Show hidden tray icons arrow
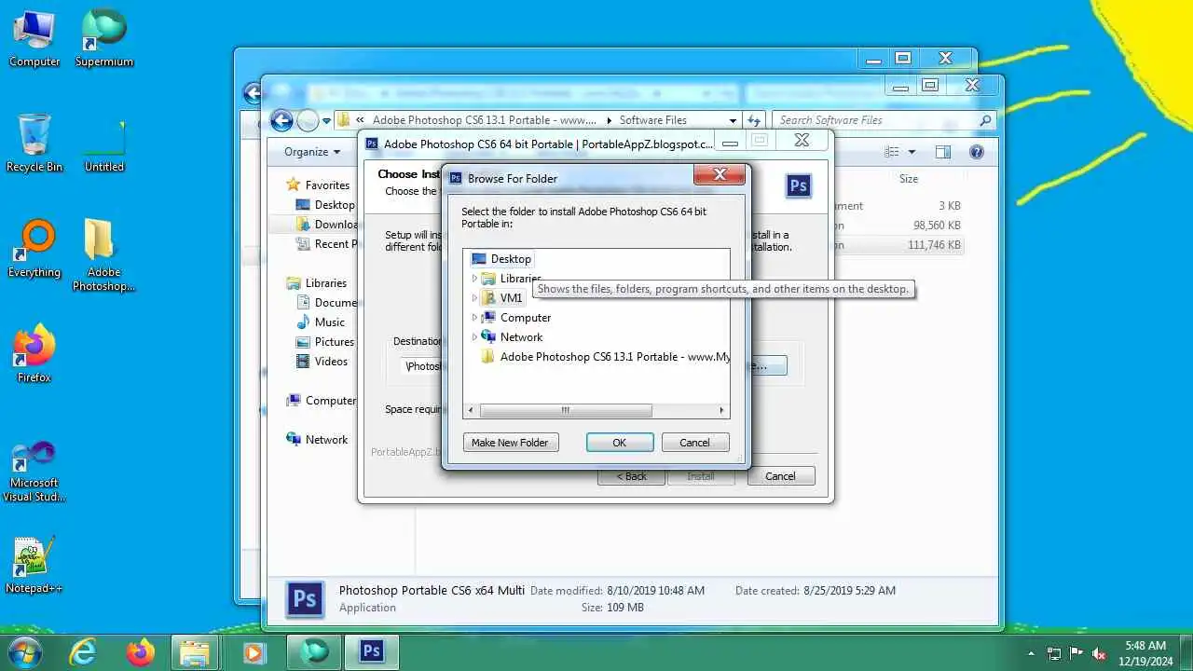Screen dimensions: 1193x671 pyautogui.click(x=1031, y=653)
